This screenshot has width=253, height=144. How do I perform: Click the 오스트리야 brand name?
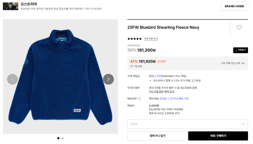tap(29, 4)
